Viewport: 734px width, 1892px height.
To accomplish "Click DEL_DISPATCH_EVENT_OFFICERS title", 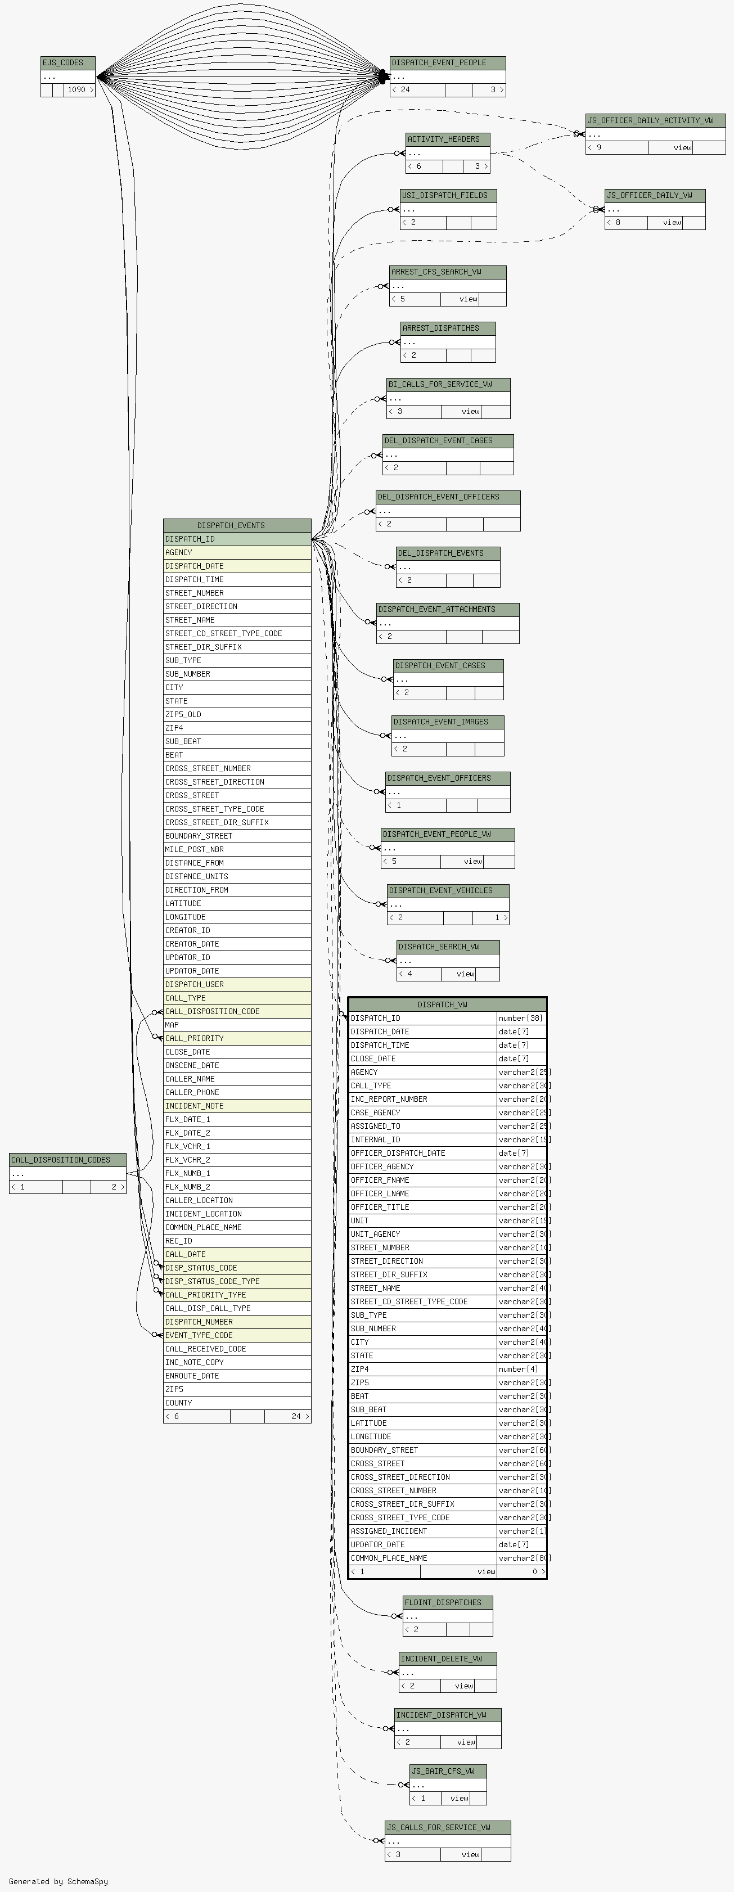I will 448,497.
